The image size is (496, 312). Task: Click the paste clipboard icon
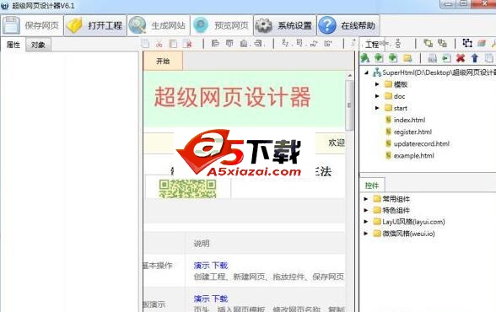click(173, 44)
